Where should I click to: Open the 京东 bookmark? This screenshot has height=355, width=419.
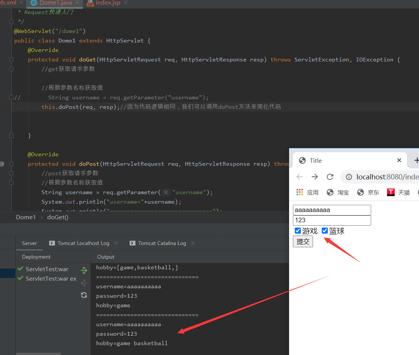368,192
